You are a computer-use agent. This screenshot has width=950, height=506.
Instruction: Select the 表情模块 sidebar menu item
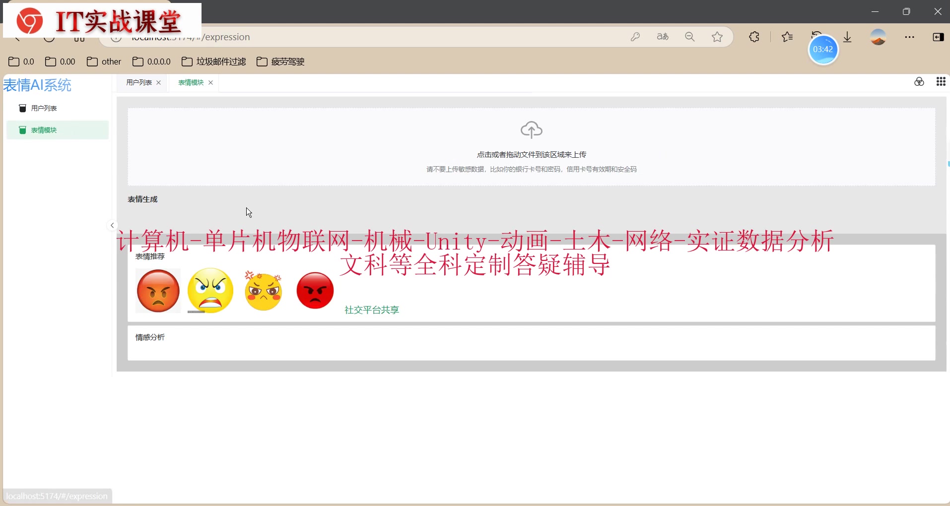[58, 130]
